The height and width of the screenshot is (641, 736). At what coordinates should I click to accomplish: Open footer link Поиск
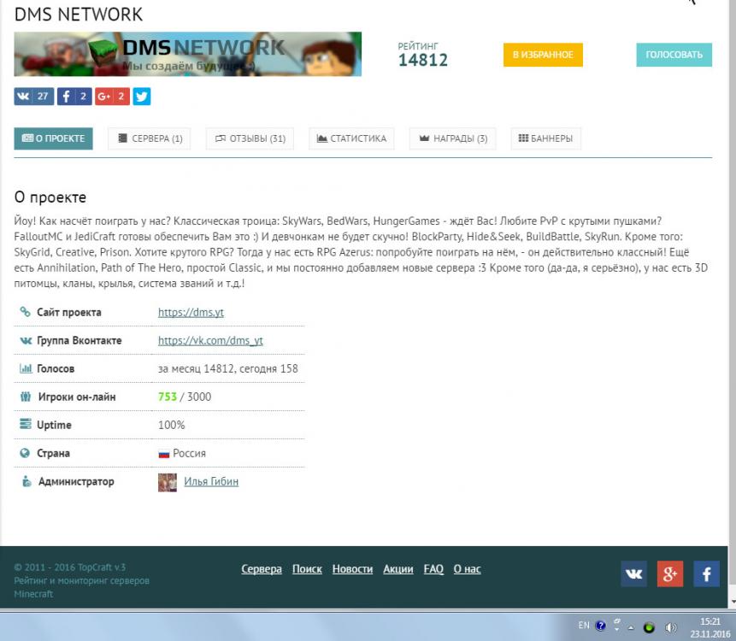pyautogui.click(x=307, y=568)
